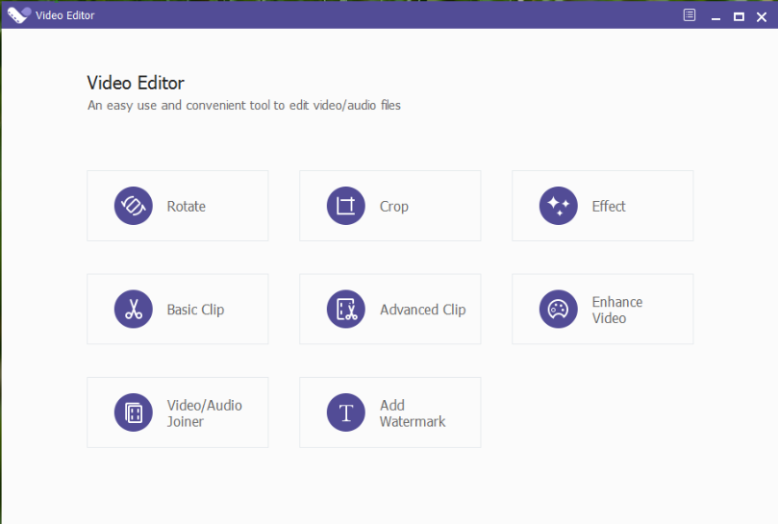Click the Advanced Clip icon

click(x=346, y=309)
